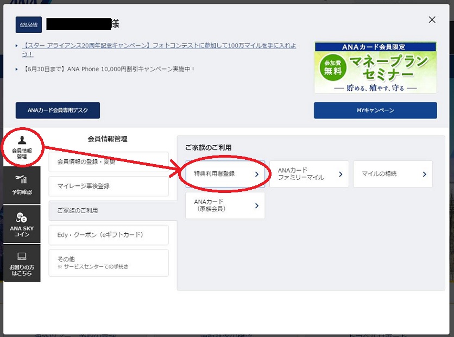Select ご家族のご利用 menu item
454x337 pixels.
(112, 211)
